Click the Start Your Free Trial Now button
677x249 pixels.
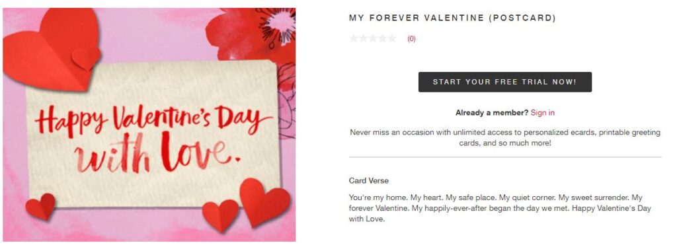coord(504,82)
